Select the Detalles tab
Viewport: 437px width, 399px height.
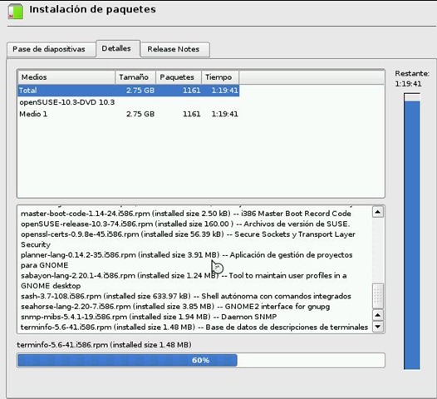coord(118,48)
